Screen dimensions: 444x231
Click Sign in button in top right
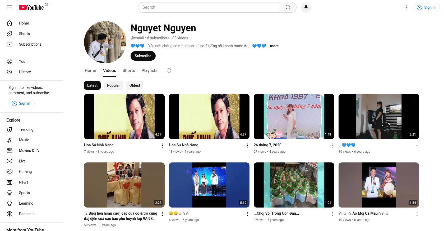pyautogui.click(x=426, y=7)
